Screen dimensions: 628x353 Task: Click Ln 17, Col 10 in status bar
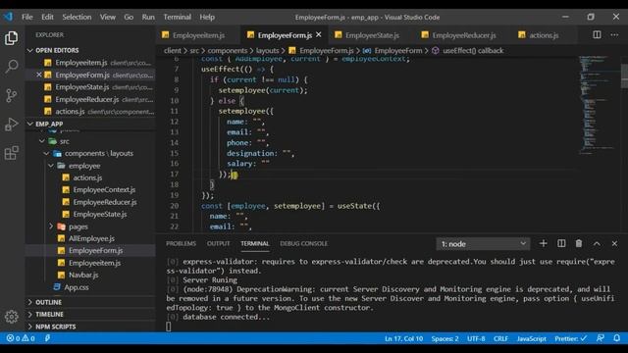tap(403, 338)
